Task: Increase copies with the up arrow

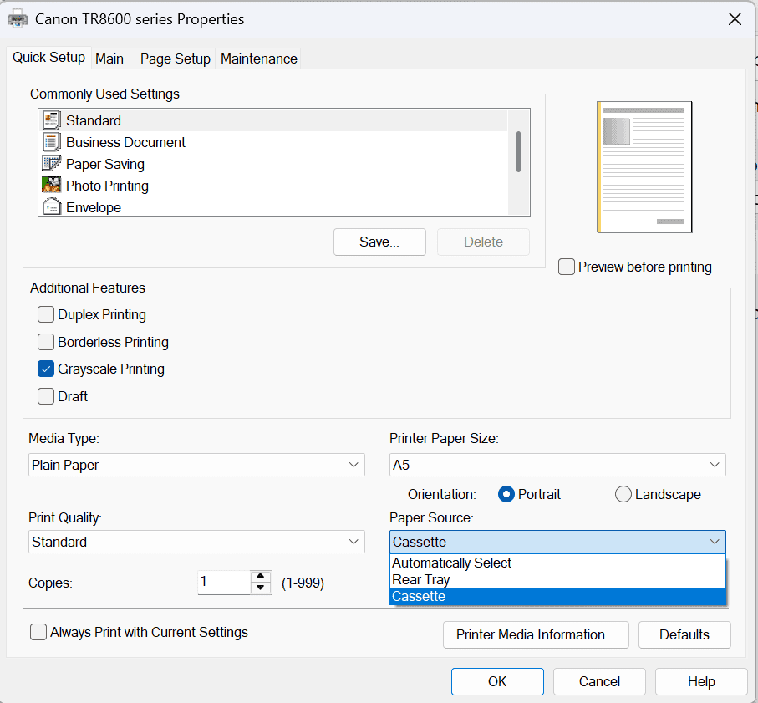Action: [x=262, y=576]
